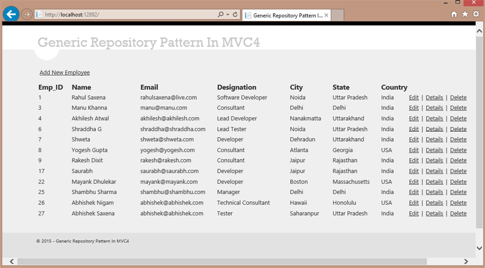Viewport: 485px width, 268px height.
Task: Edit Saurabh's employee record
Action: (413, 172)
